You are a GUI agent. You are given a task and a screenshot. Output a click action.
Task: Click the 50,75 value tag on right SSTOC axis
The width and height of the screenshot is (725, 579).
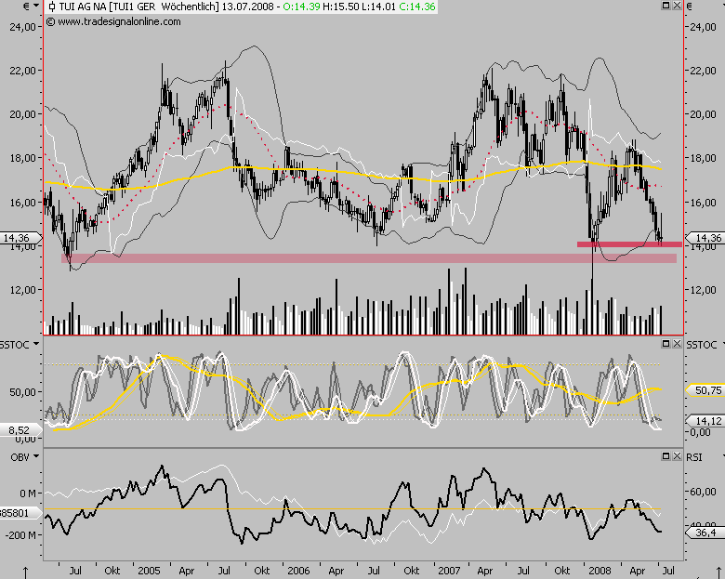[706, 391]
